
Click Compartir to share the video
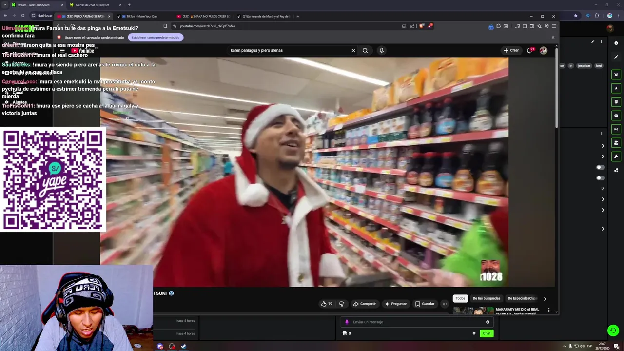coord(365,304)
